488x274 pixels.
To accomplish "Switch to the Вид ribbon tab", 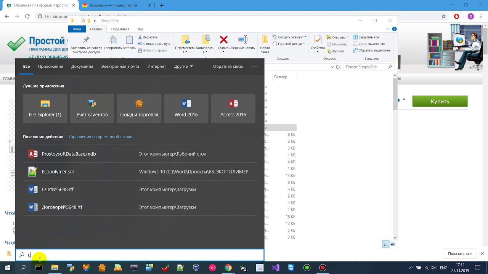I will pyautogui.click(x=141, y=29).
